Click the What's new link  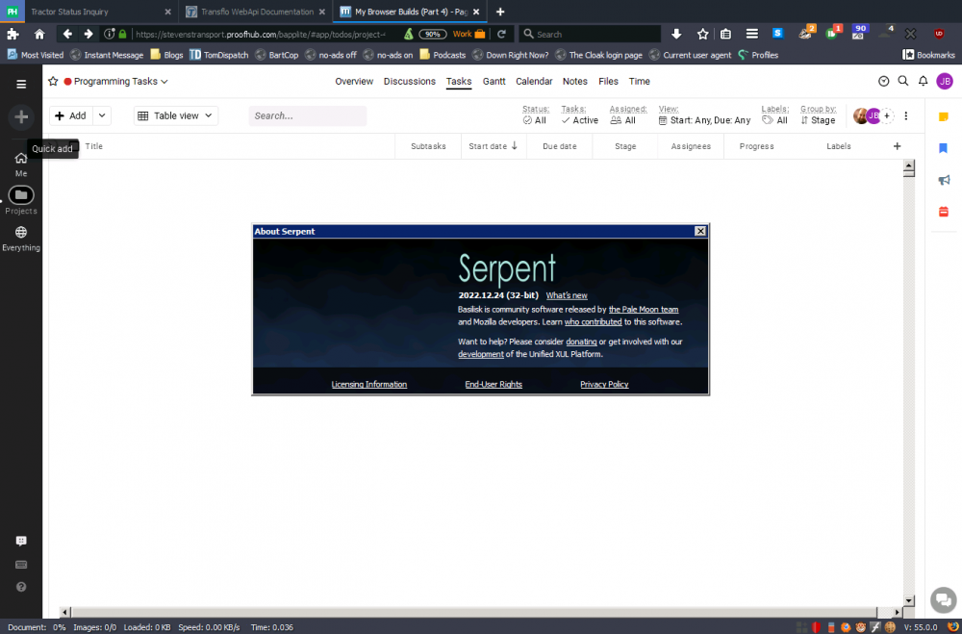click(567, 295)
